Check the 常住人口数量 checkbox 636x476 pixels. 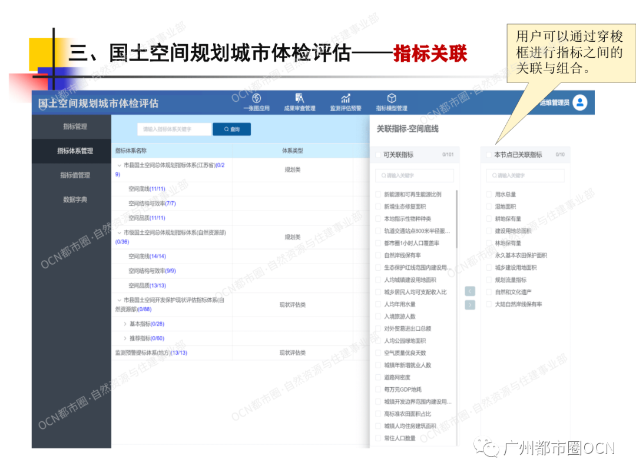click(378, 438)
